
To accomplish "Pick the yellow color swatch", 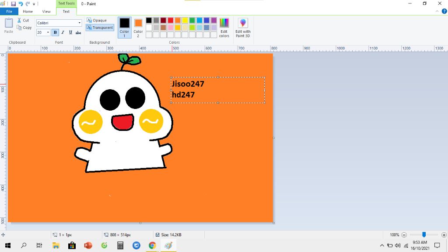I will tap(185, 20).
